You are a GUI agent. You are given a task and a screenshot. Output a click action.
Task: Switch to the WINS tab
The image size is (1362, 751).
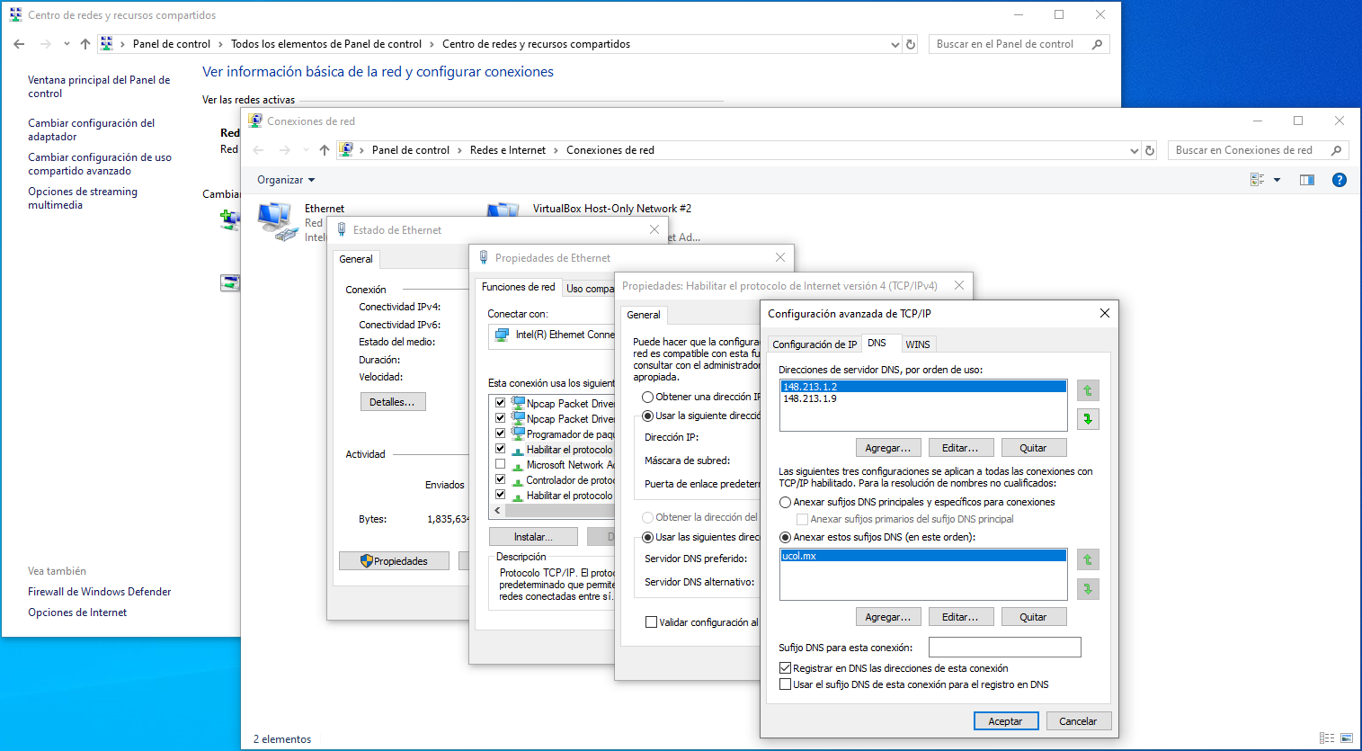[917, 344]
